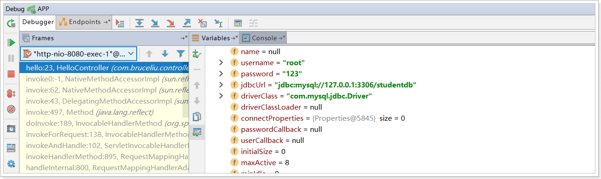
Task: Add new watch plus-glasses icon
Action: [x=197, y=54]
